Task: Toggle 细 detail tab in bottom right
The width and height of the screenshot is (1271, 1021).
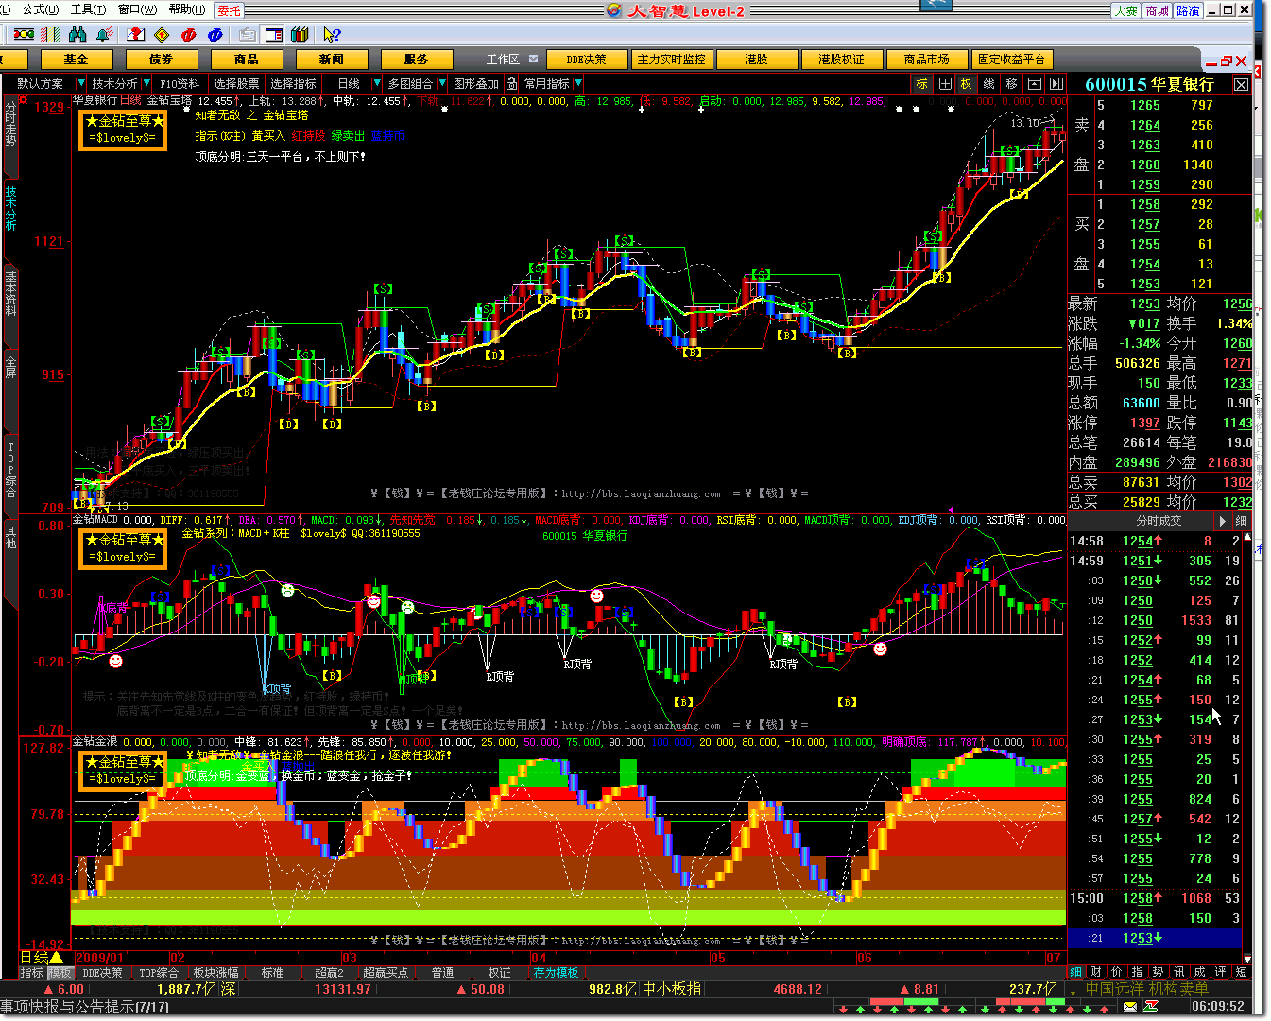Action: 1075,972
